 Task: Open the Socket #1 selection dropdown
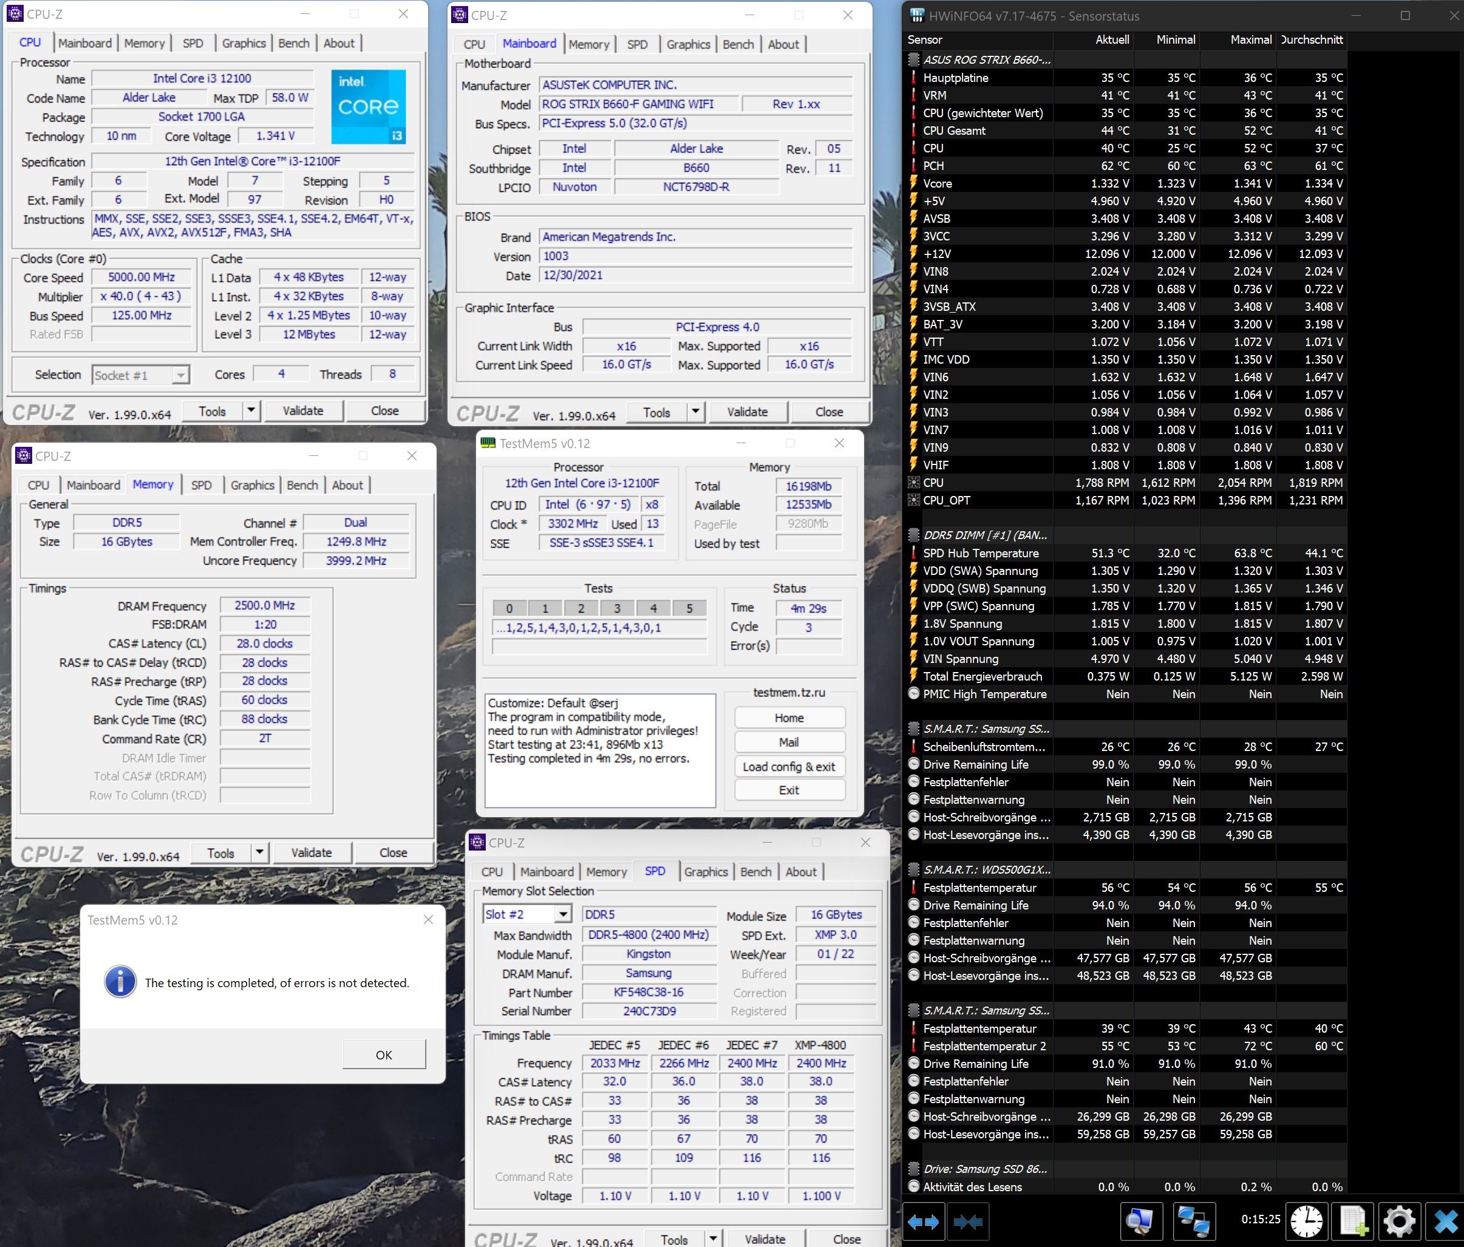tap(181, 375)
